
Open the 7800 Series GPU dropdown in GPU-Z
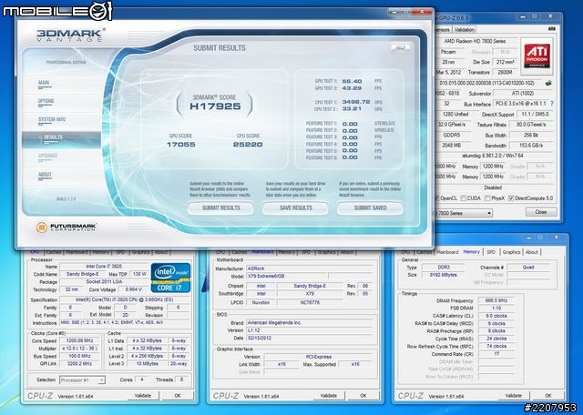464,213
